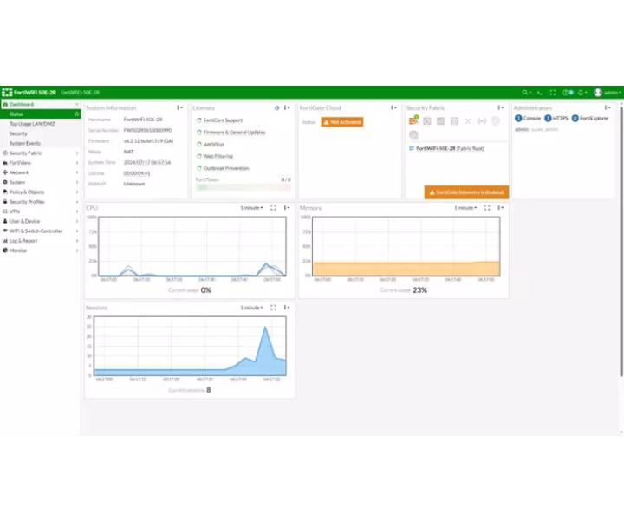Open the search icon in top bar
Image resolution: width=624 pixels, height=520 pixels.
click(x=524, y=93)
